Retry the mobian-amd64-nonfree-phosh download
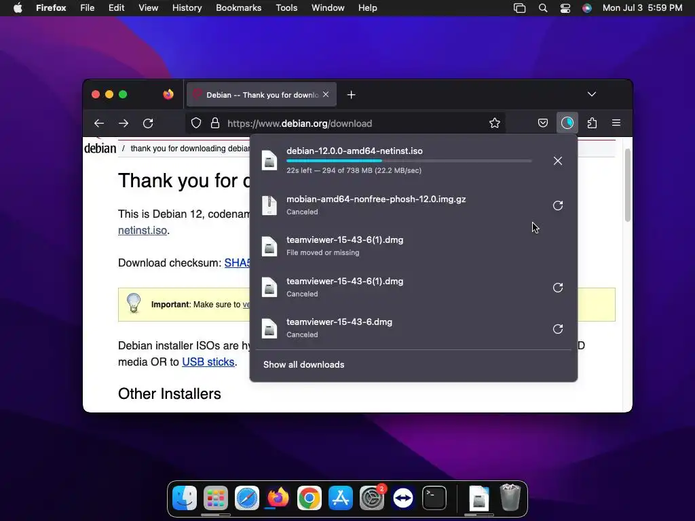The height and width of the screenshot is (521, 695). [x=558, y=206]
